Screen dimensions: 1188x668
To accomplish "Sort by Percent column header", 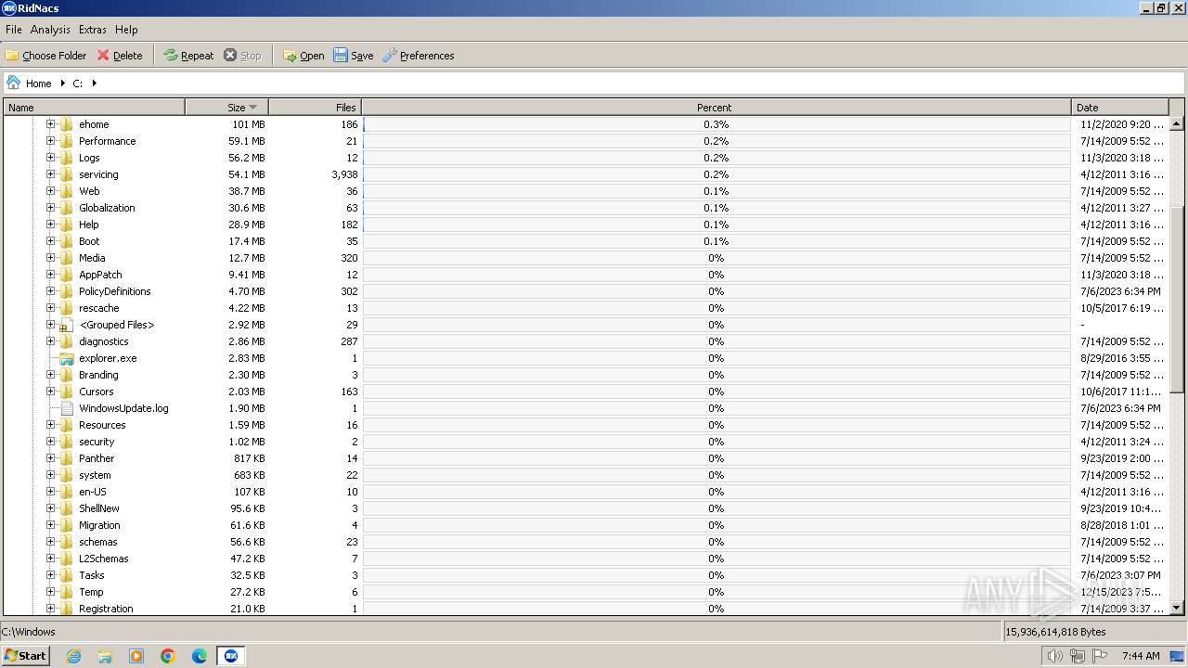I will (716, 108).
